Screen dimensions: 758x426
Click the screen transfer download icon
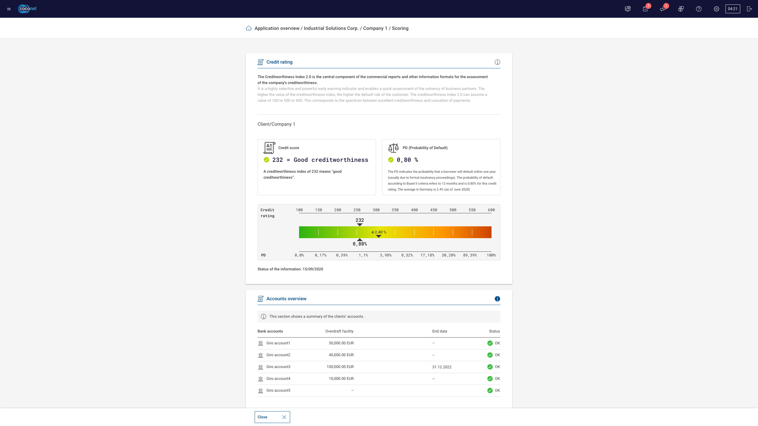[681, 9]
